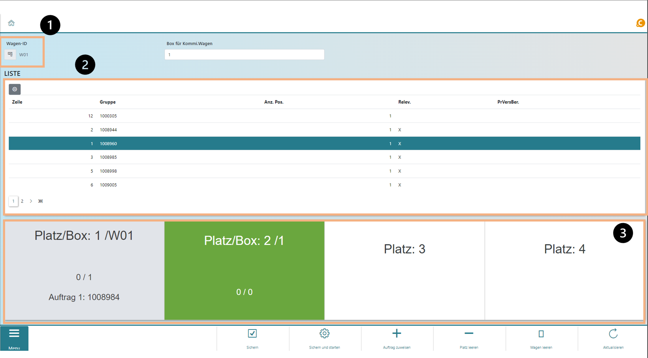The image size is (648, 358).
Task: Click Sichern und starten gear icon
Action: coord(324,334)
